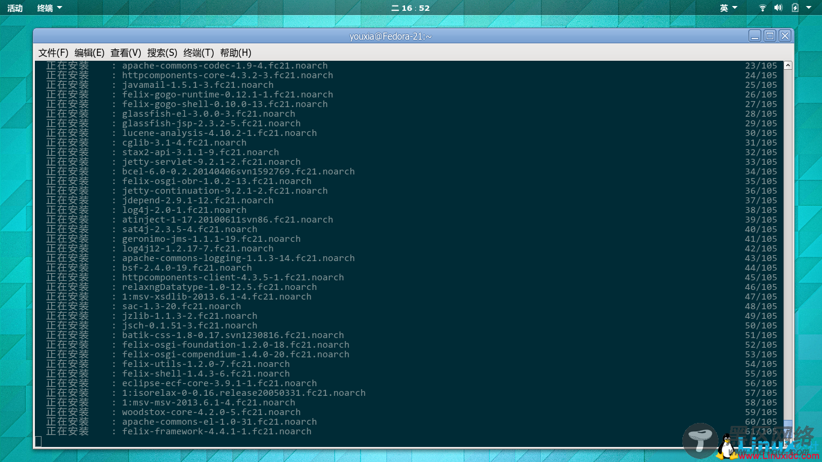822x462 pixels.
Task: Select text jetty-servlet-9.2.1-2.fc21.noarch
Action: (x=211, y=162)
